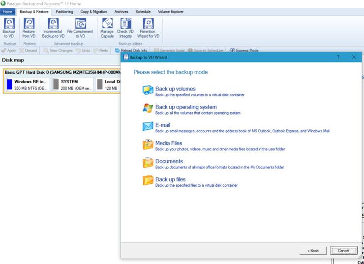
Task: Choose Back up volumes option
Action: 193,91
